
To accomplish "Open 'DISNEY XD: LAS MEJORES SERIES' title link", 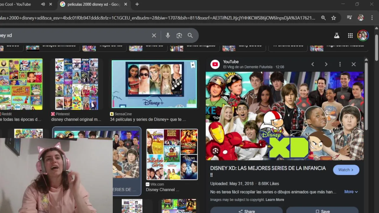I will click(x=268, y=171).
